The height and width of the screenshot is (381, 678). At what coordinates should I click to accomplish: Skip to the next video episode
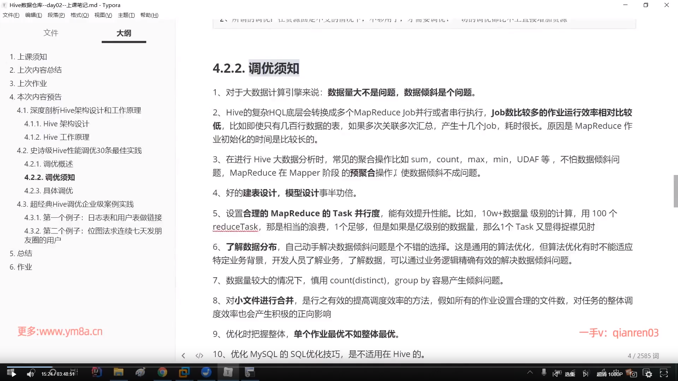tap(585, 374)
